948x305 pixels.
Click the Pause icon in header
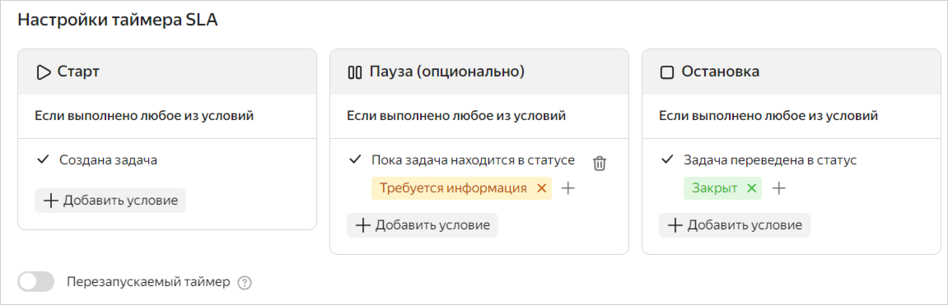point(355,72)
